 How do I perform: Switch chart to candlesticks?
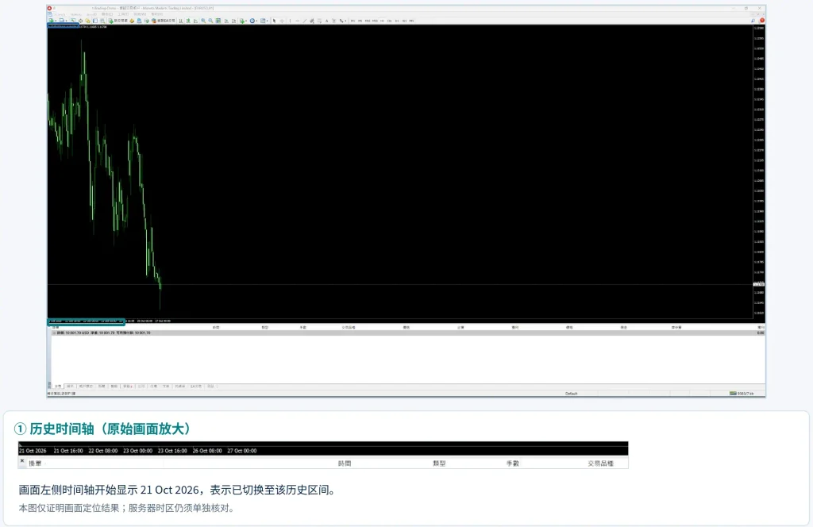(188, 21)
